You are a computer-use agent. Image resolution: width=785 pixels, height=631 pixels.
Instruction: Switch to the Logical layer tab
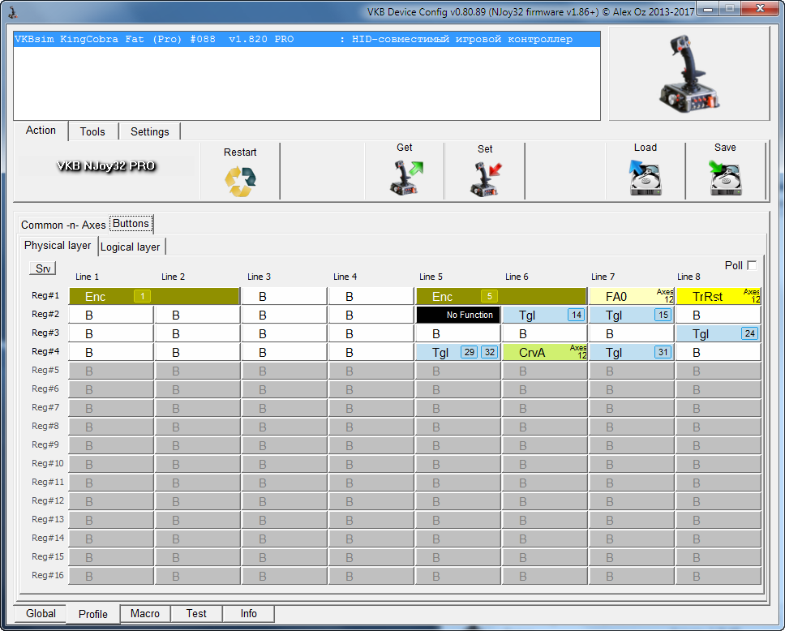tap(131, 247)
